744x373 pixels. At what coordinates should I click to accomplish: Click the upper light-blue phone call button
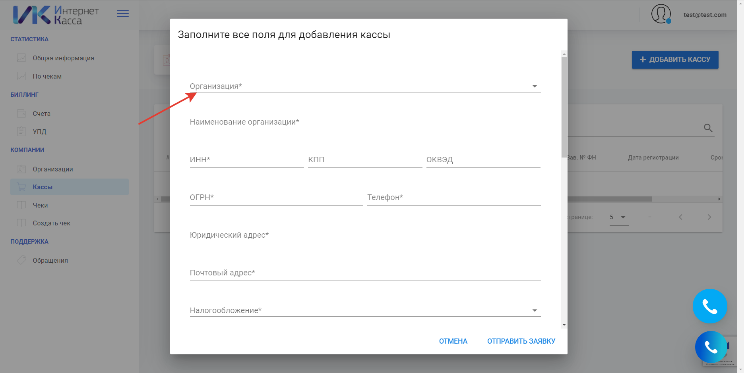click(710, 306)
